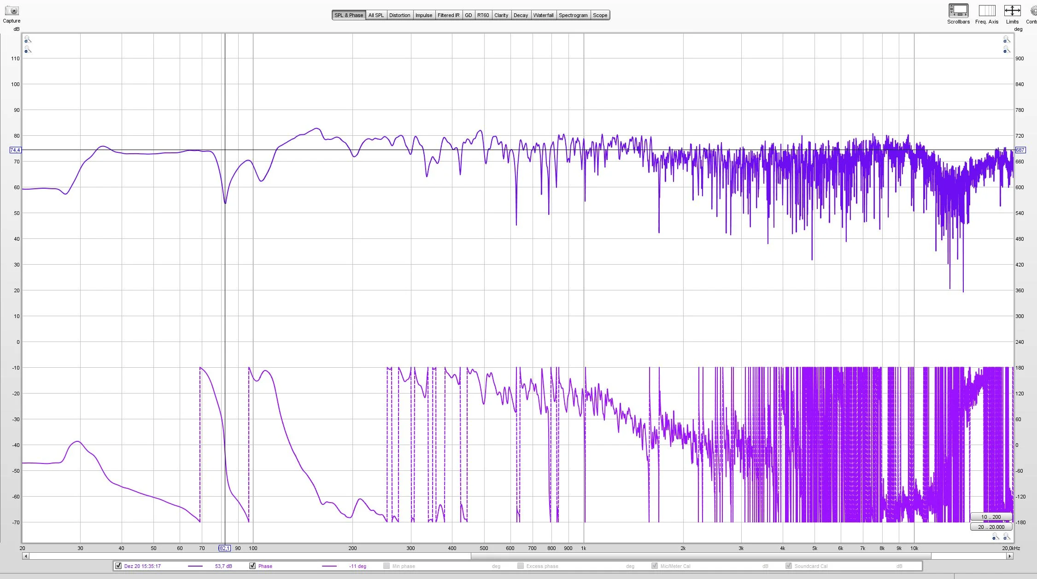This screenshot has height=579, width=1037.
Task: Click the horizontal scrollbar thumb
Action: click(x=701, y=556)
